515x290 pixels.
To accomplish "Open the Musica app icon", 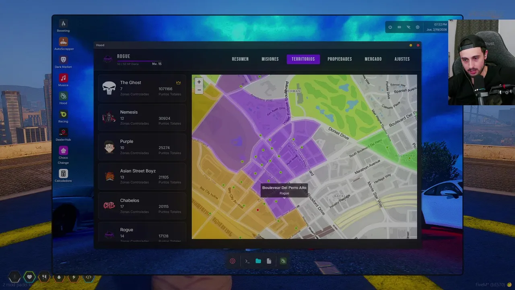I will [x=63, y=78].
